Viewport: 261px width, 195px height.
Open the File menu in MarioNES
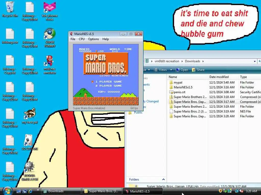point(73,39)
